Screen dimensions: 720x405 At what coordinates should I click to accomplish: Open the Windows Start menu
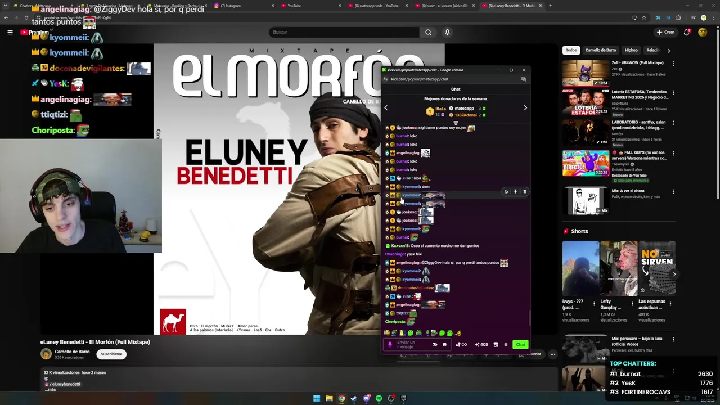317,398
